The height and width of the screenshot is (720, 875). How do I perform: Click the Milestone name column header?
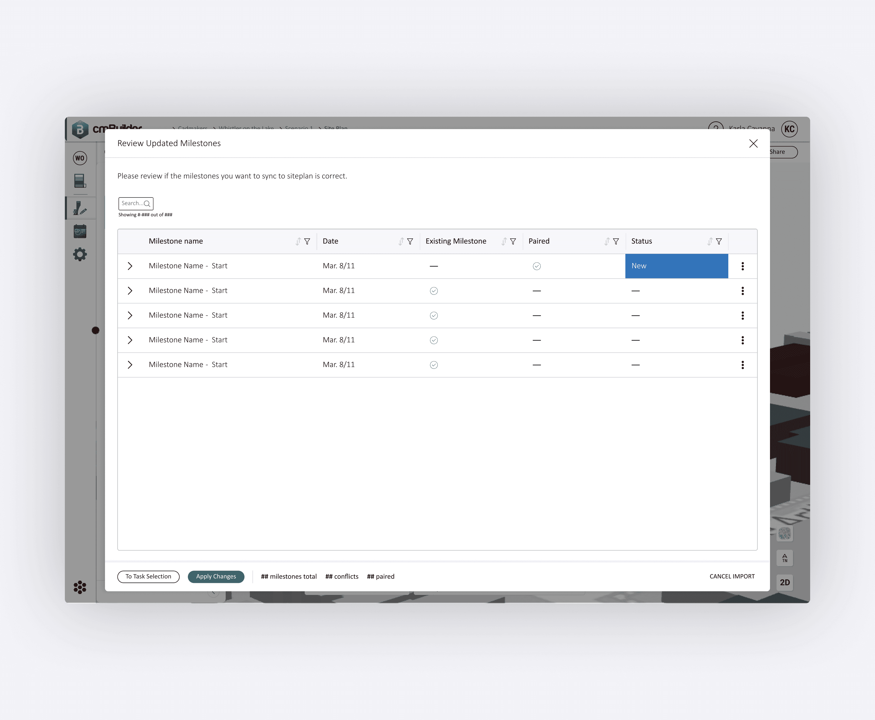coord(176,241)
